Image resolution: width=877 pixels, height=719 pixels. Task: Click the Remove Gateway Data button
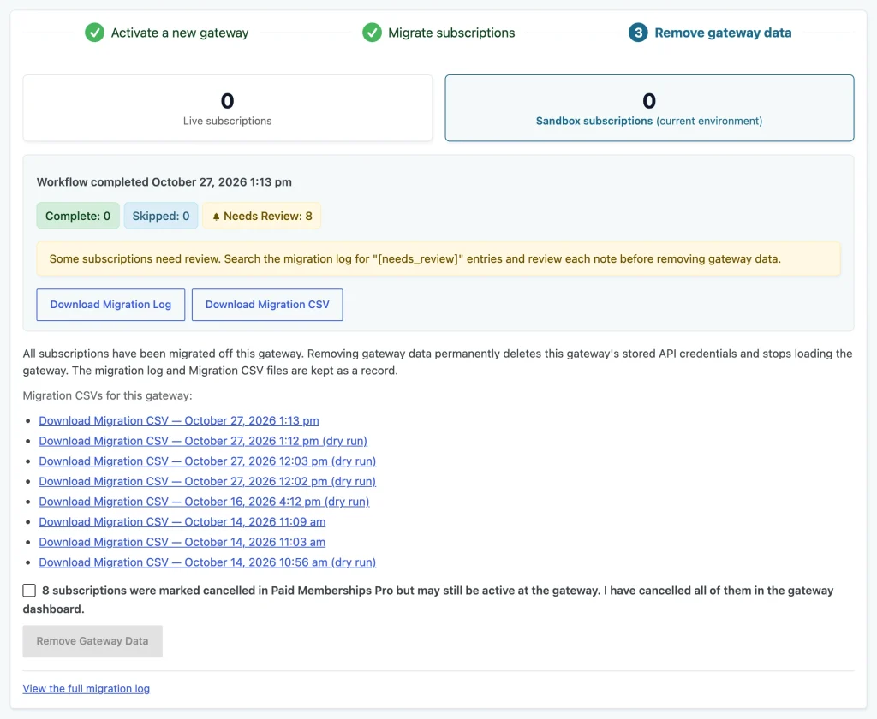pyautogui.click(x=92, y=641)
